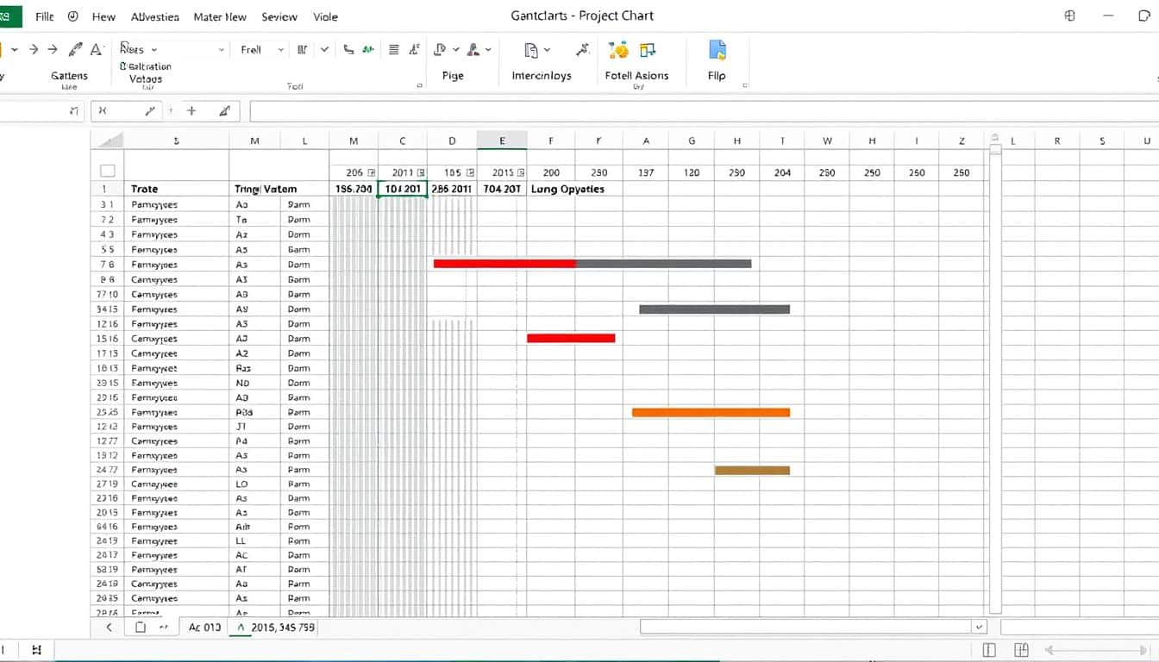This screenshot has width=1159, height=662.
Task: Select column E header
Action: point(502,140)
